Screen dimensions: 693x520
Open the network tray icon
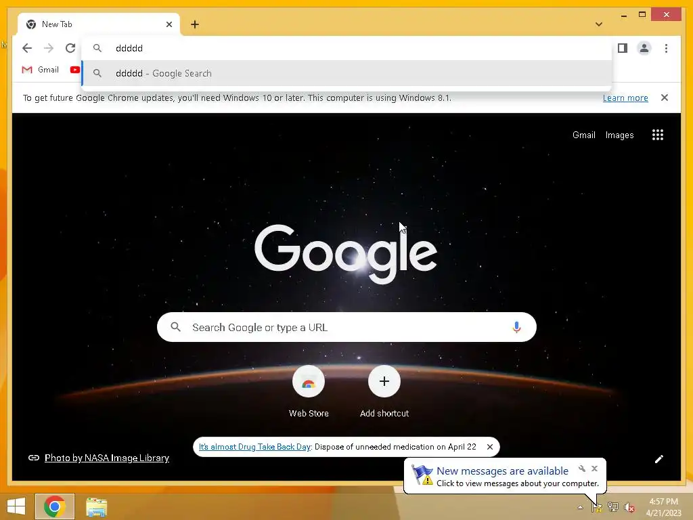point(613,507)
